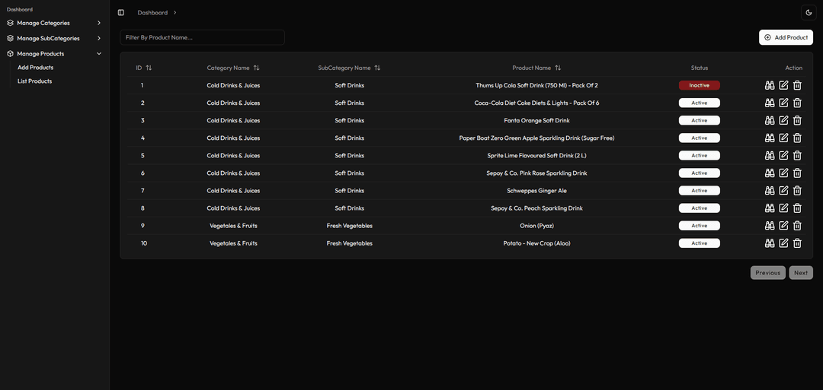This screenshot has height=390, width=823.
Task: Edit Sprite Lime Flavoured Soft Drink
Action: [x=783, y=156]
